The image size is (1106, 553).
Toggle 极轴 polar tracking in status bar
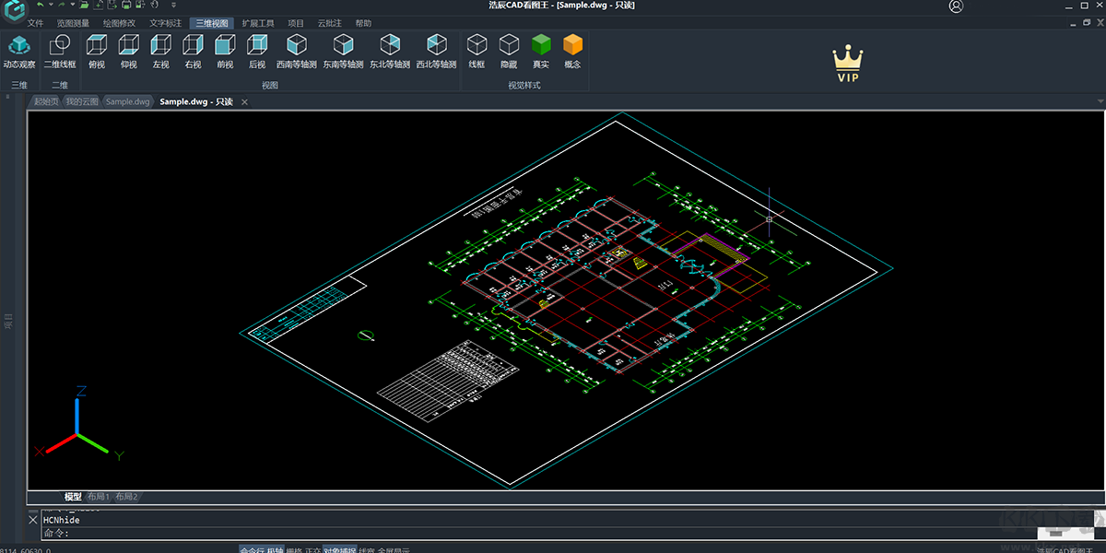(276, 549)
